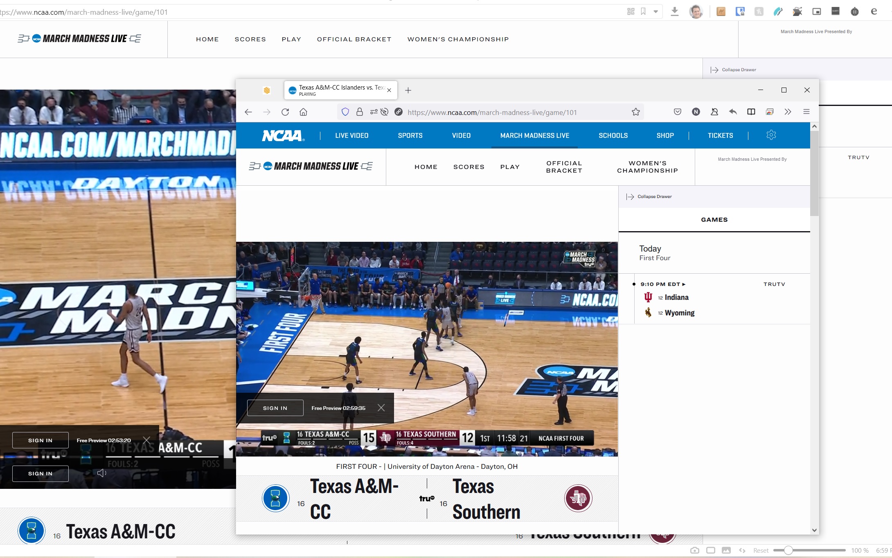This screenshot has width=892, height=558.
Task: Dismiss the 02:53:20 free preview banner
Action: pyautogui.click(x=146, y=440)
